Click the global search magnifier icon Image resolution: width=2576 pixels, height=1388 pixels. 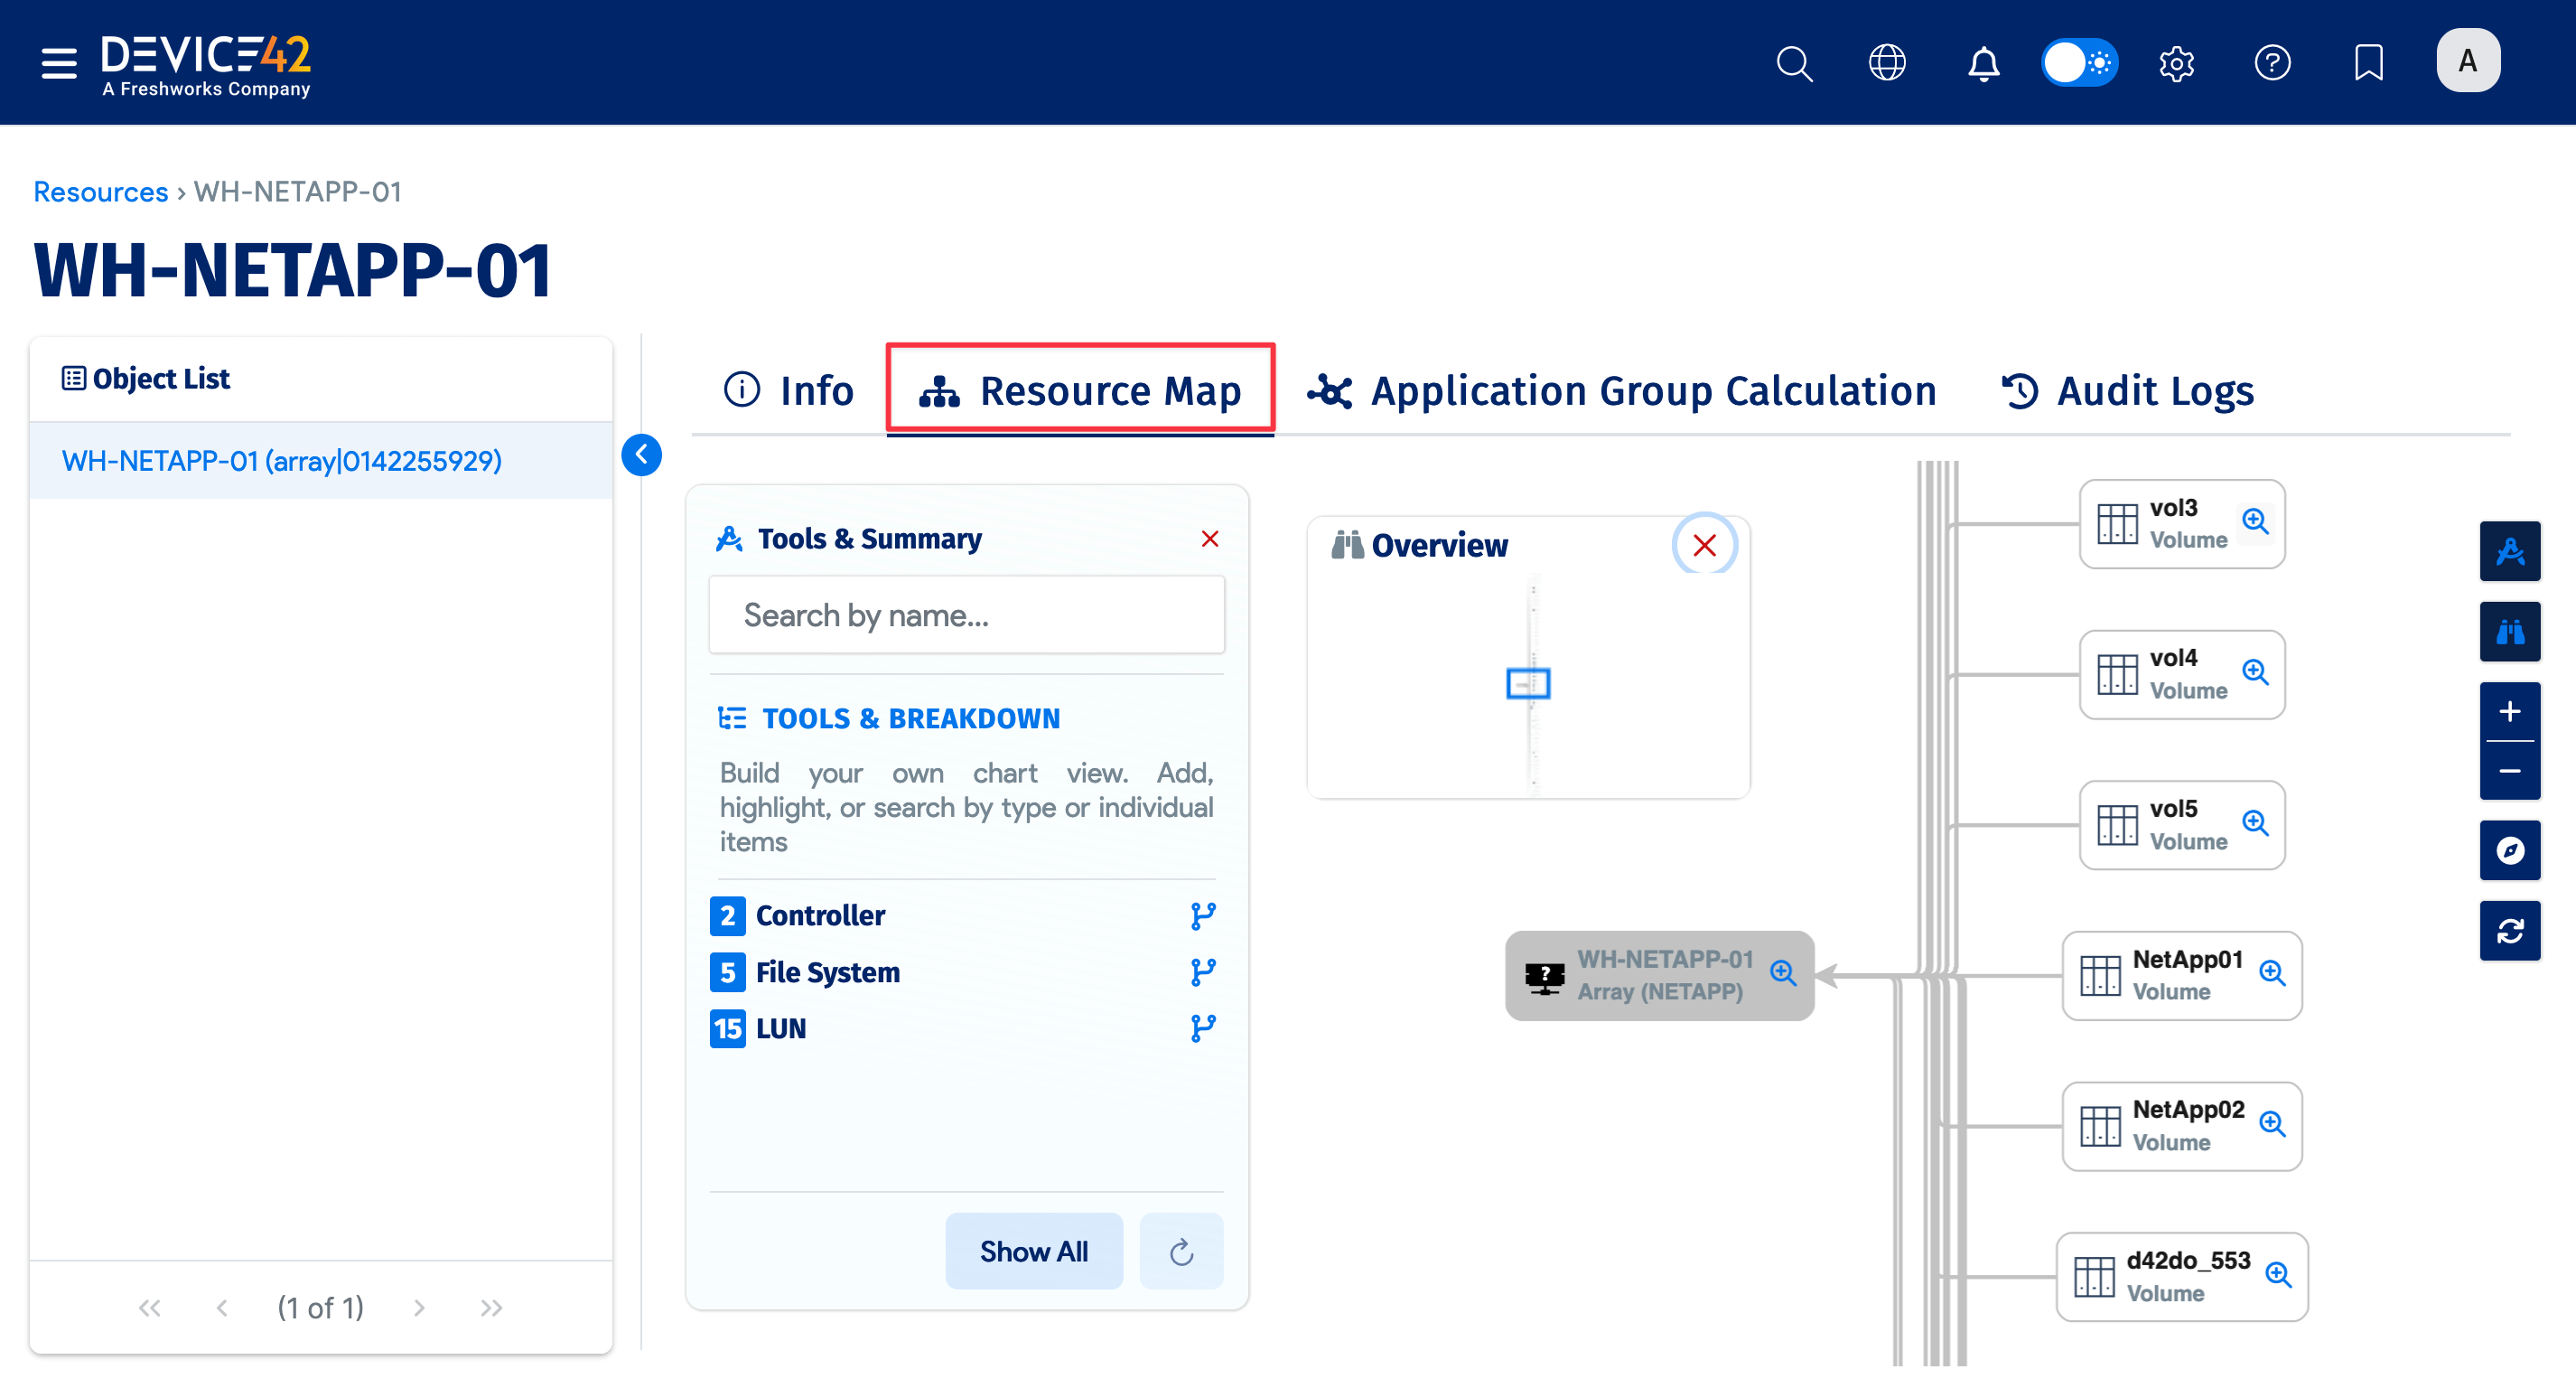click(1794, 63)
